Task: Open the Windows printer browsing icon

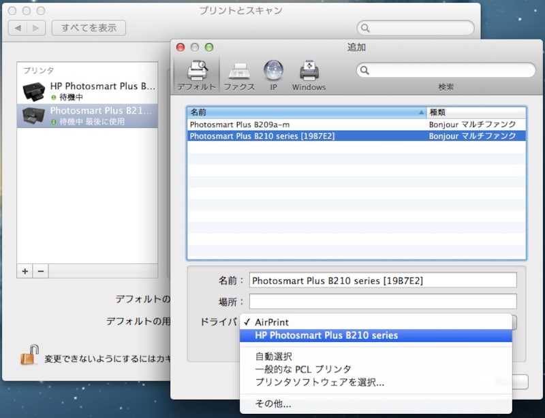Action: pos(309,71)
